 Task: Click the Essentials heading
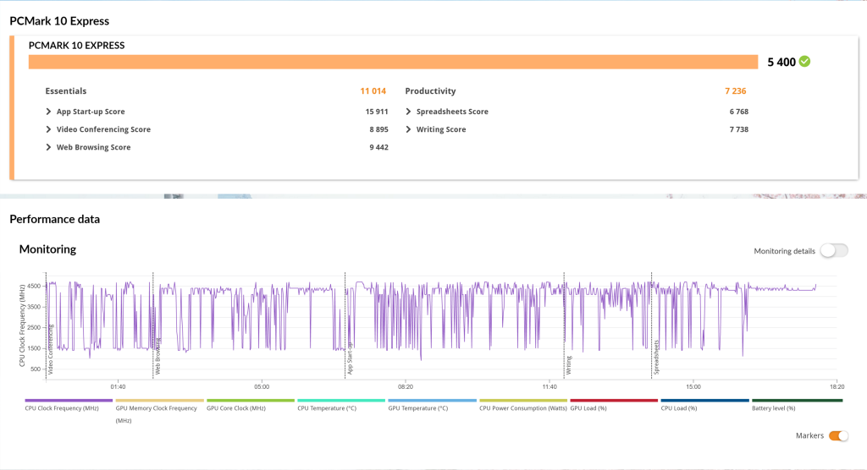click(x=66, y=91)
